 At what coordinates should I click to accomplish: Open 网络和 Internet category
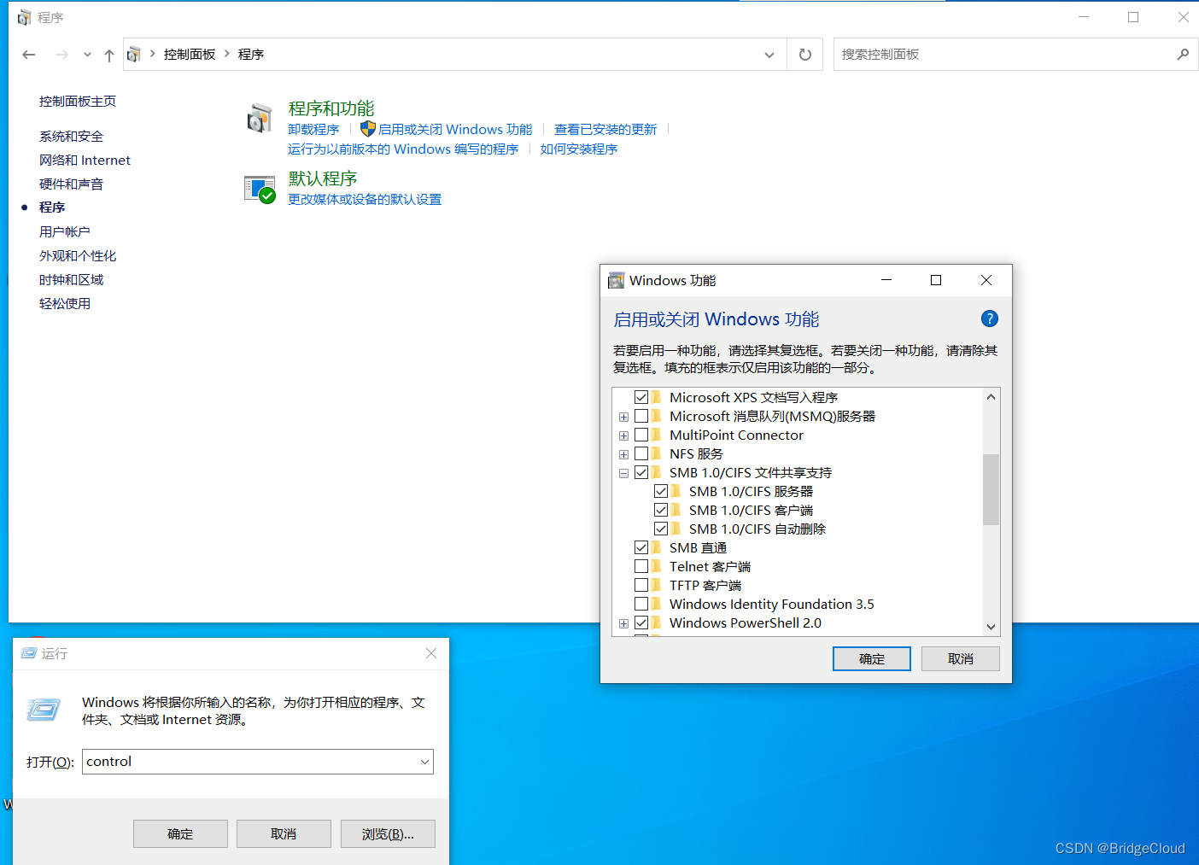[x=85, y=160]
